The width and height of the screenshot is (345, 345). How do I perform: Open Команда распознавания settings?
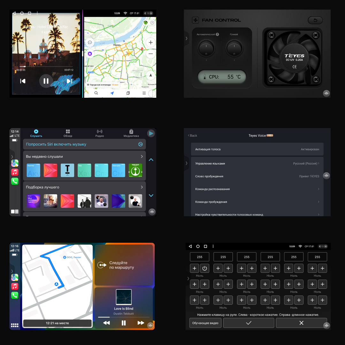(257, 189)
